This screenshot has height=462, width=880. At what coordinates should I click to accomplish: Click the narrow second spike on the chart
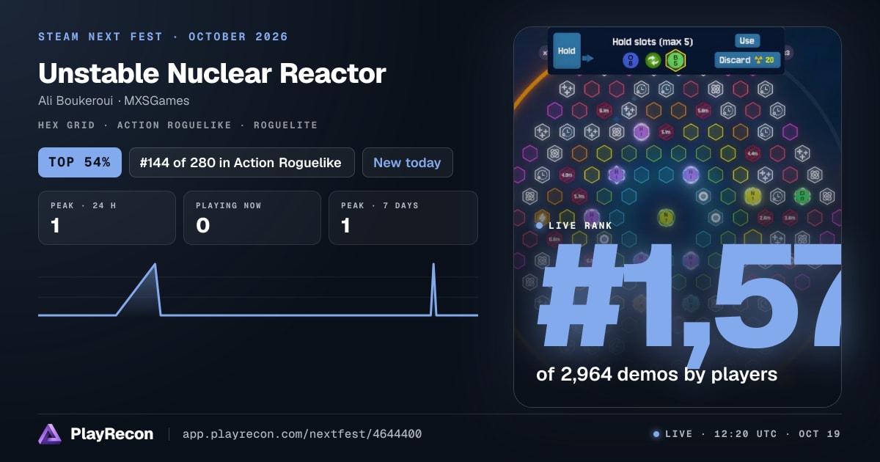(x=433, y=289)
